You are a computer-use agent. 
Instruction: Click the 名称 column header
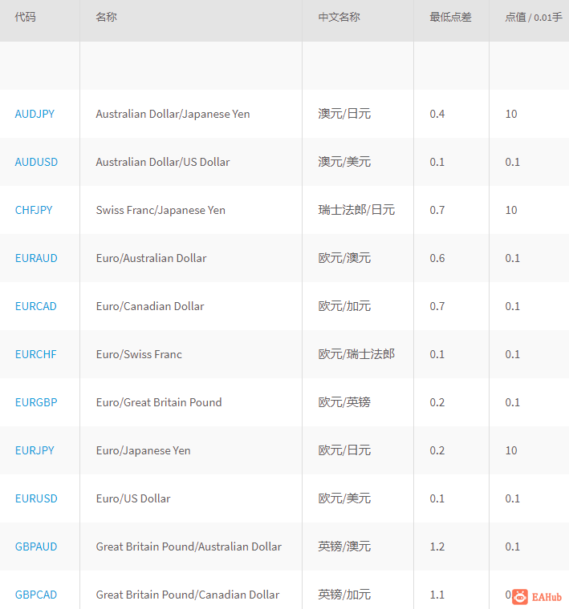pyautogui.click(x=106, y=17)
